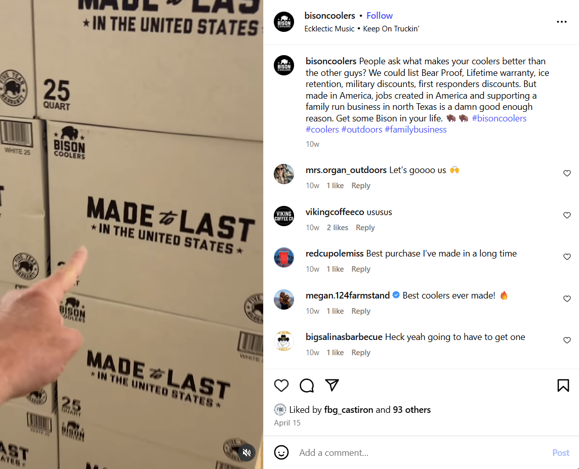Like the megan.124farmstand comment

click(x=567, y=299)
